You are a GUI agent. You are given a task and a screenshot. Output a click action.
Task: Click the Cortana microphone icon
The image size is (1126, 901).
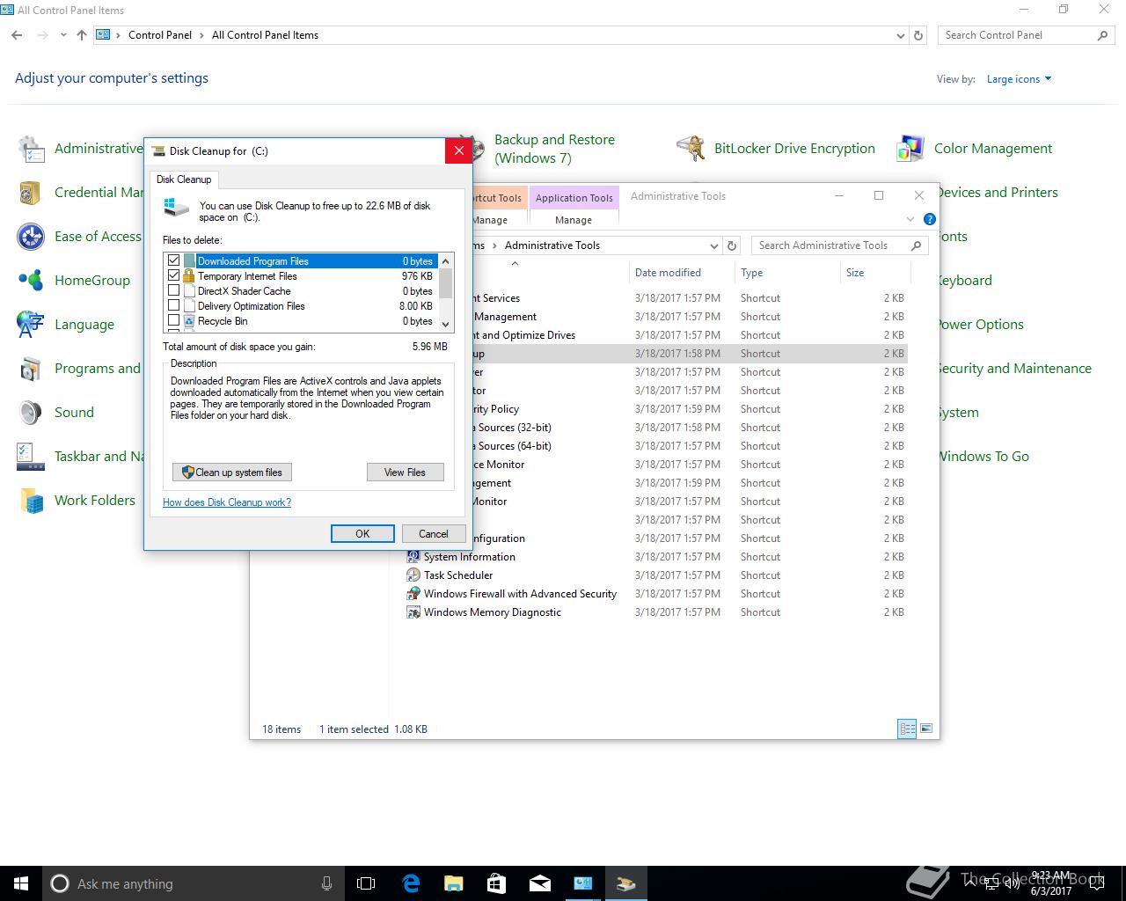tap(326, 883)
